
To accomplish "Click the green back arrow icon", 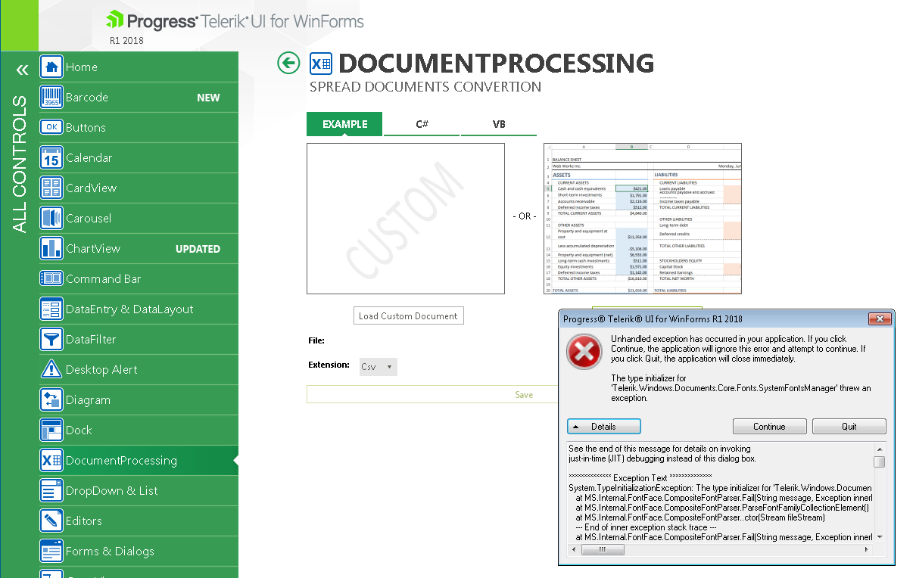I will point(288,63).
